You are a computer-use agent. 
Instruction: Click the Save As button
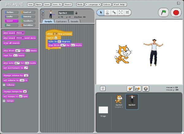57,5
